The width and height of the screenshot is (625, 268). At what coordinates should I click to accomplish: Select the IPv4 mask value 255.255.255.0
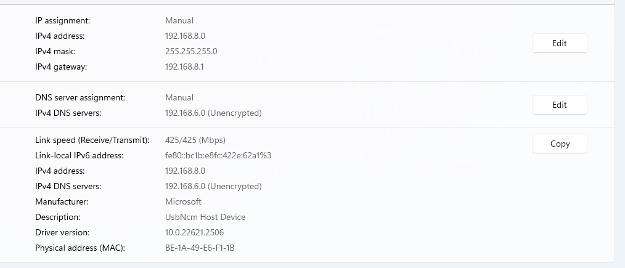(191, 51)
